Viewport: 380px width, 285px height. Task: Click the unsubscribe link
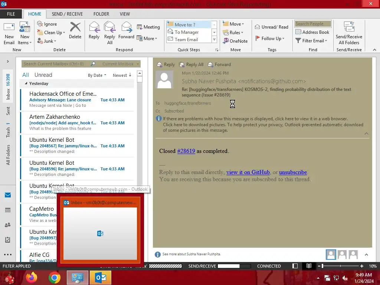coord(293,172)
